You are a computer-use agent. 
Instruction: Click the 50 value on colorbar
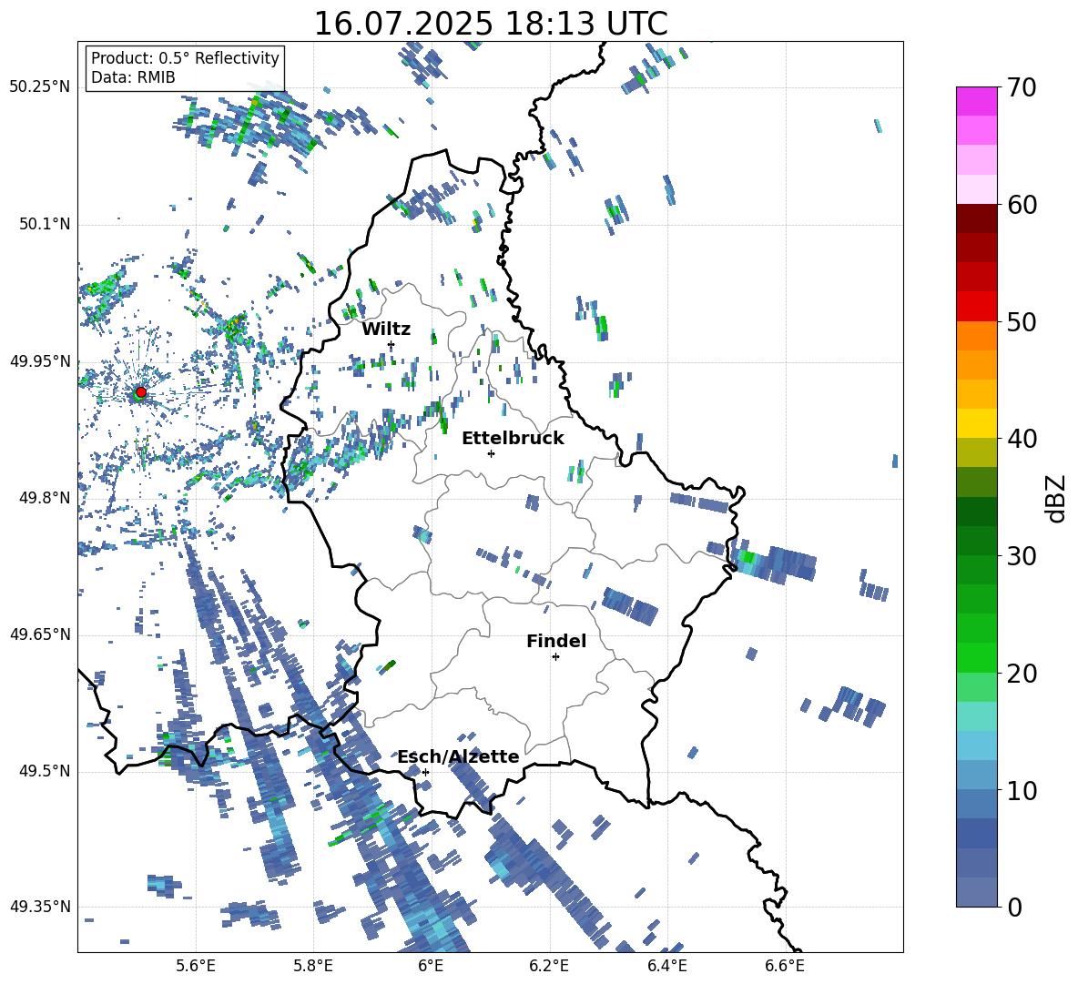[x=1022, y=321]
